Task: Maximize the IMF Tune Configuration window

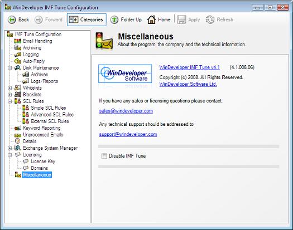Action: click(270, 7)
